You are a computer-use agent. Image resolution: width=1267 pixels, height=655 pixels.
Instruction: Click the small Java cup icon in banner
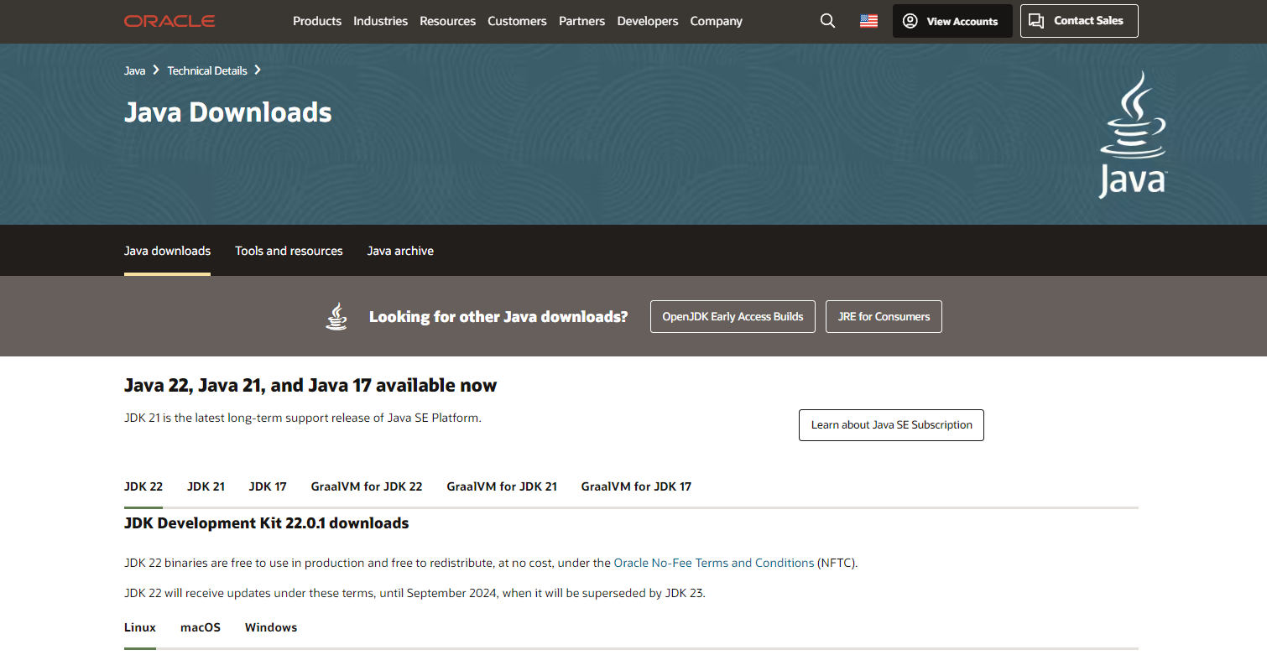[x=336, y=316]
